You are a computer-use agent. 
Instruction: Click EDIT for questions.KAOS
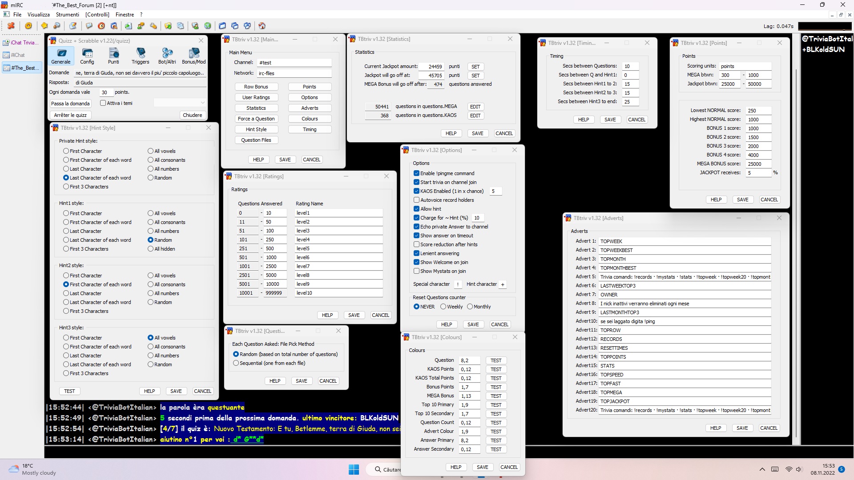[x=475, y=116]
